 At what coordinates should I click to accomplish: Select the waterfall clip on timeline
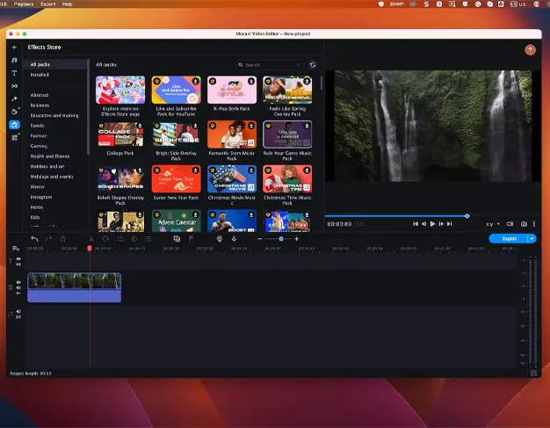pyautogui.click(x=75, y=287)
